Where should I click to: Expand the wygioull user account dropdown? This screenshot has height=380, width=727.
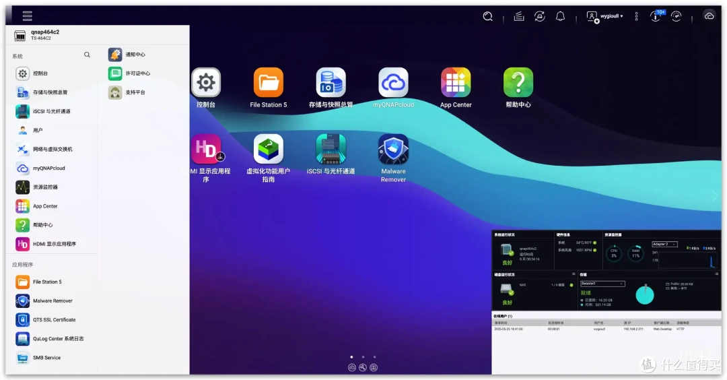click(x=604, y=17)
